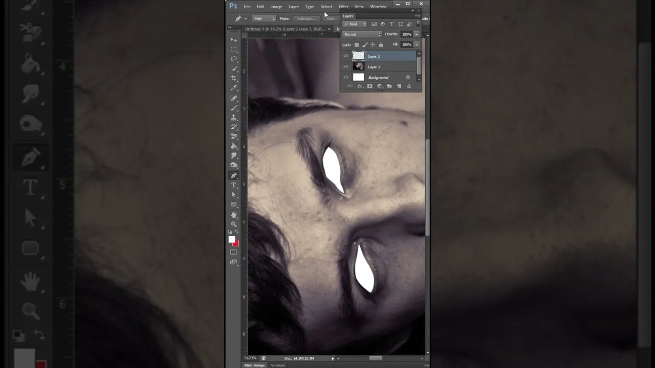Click the Make Selection... button

coord(306,18)
